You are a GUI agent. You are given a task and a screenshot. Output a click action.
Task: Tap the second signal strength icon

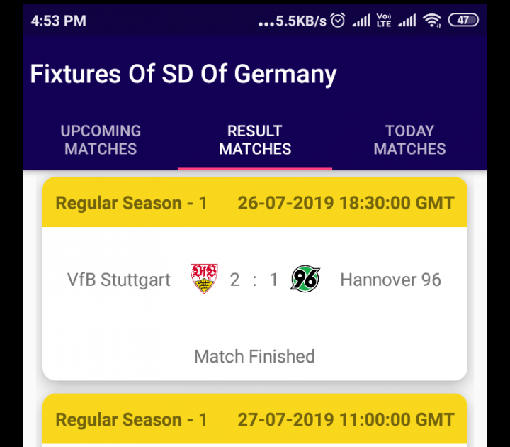(407, 21)
